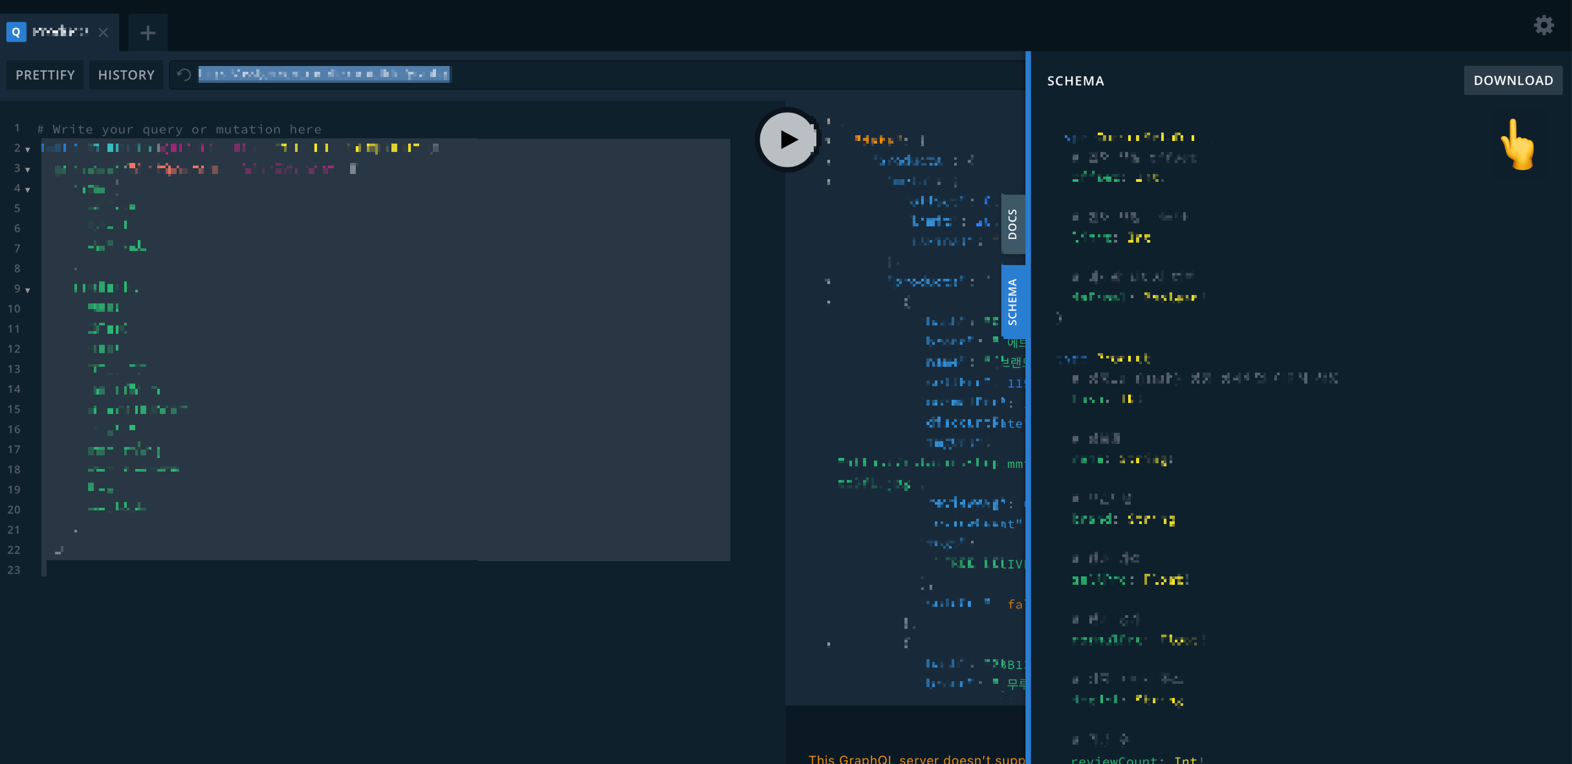Fold the code block at line 2
This screenshot has height=764, width=1572.
point(27,149)
